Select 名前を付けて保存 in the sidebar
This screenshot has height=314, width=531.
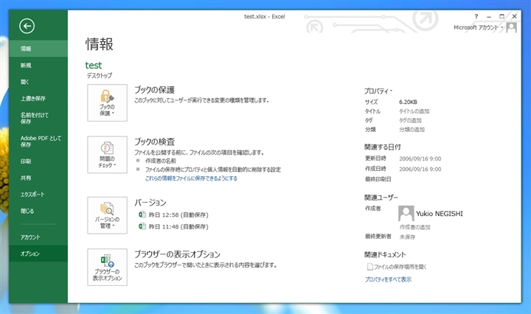tap(38, 118)
